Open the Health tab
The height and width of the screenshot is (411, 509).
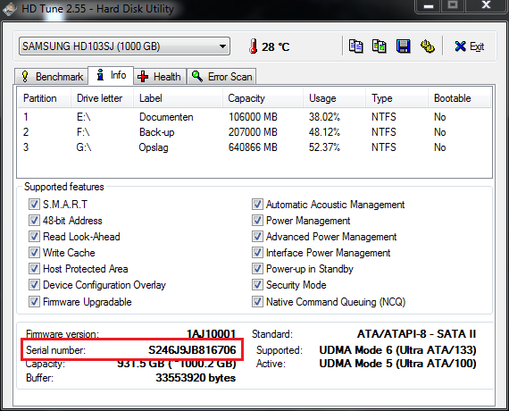pos(159,77)
